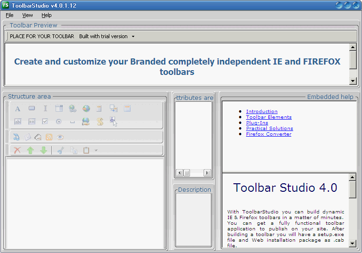
Task: Move item up with green arrow
Action: 30,150
